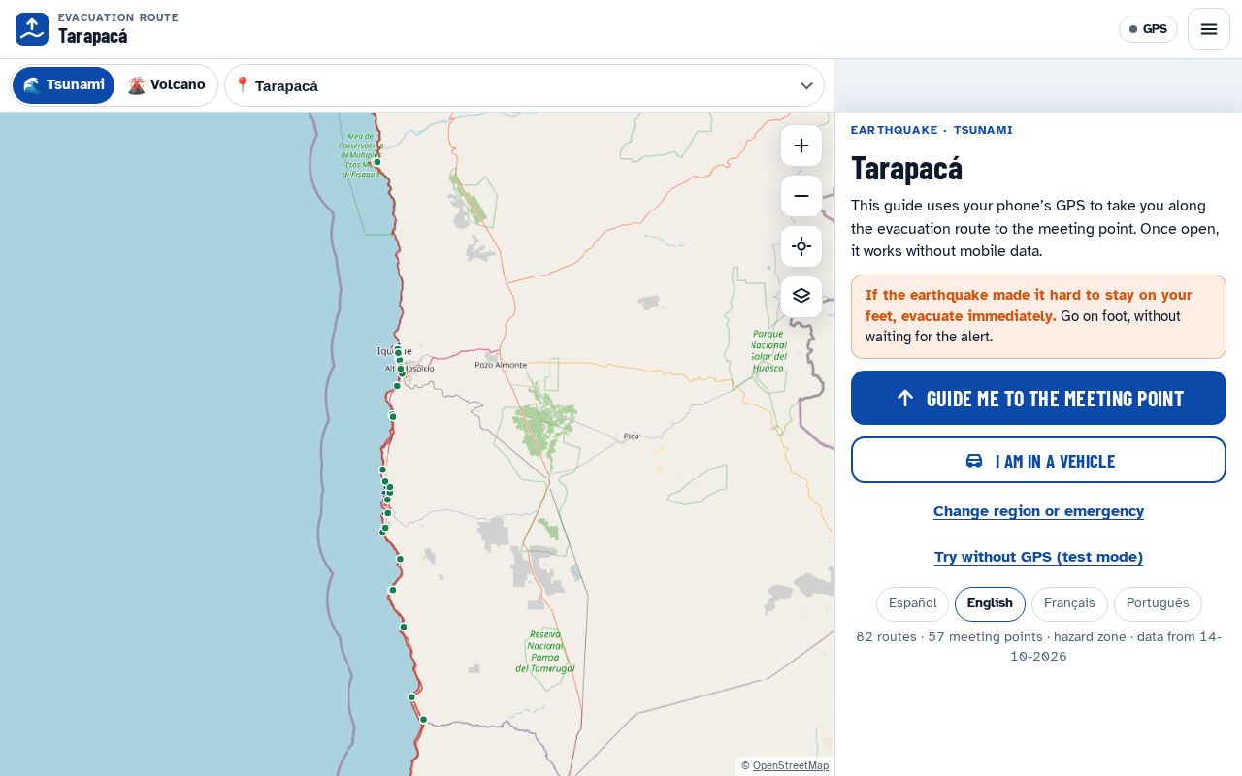Click the evacuation route app logo icon

32,29
